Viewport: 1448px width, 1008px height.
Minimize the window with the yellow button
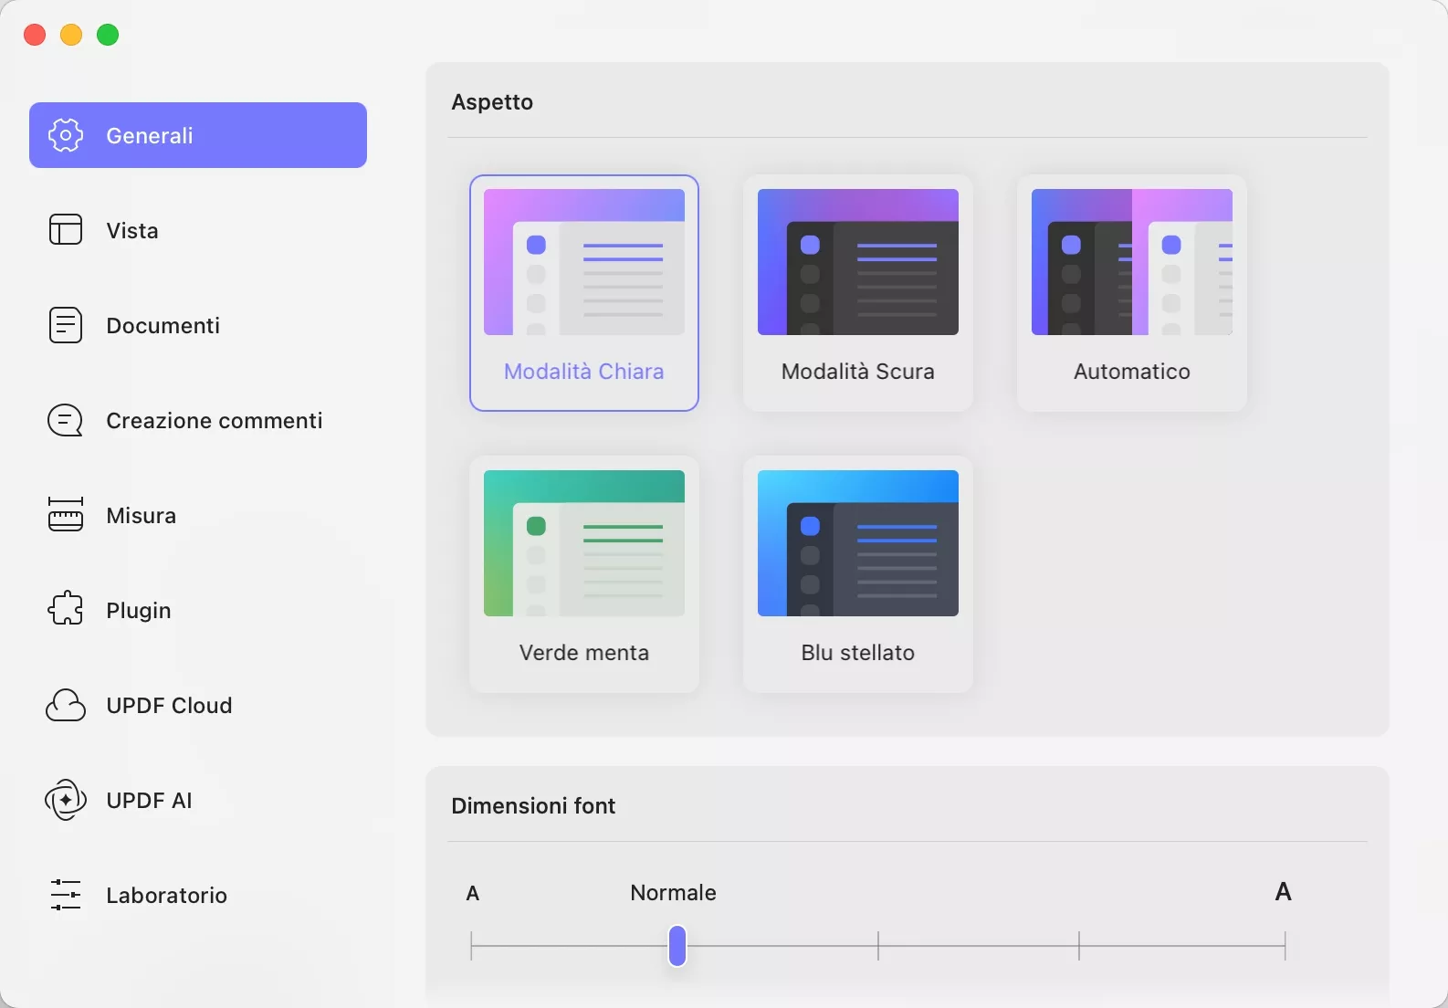pos(71,35)
